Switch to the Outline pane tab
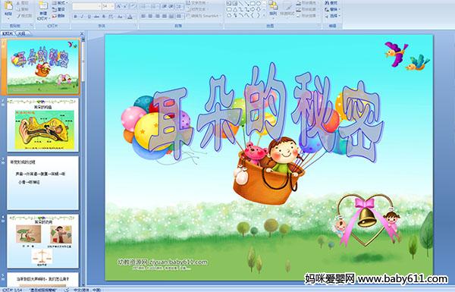Viewport: 455px width, 292px height. pos(21,33)
